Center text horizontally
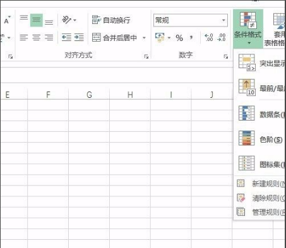This screenshot has height=248, width=286. tap(37, 37)
